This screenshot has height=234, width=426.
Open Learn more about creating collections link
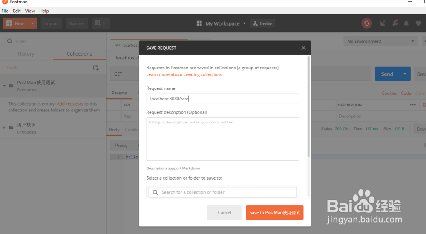coord(184,74)
